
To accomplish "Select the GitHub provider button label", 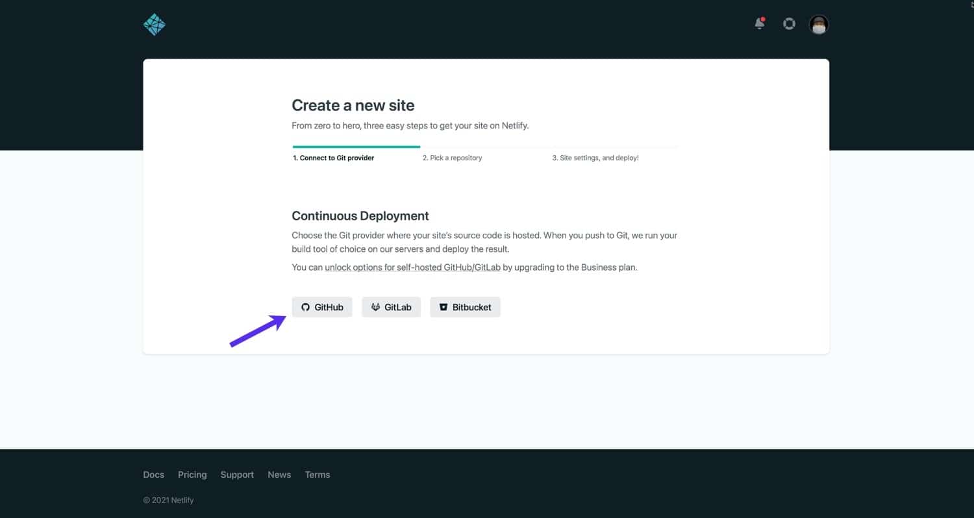I will click(329, 307).
